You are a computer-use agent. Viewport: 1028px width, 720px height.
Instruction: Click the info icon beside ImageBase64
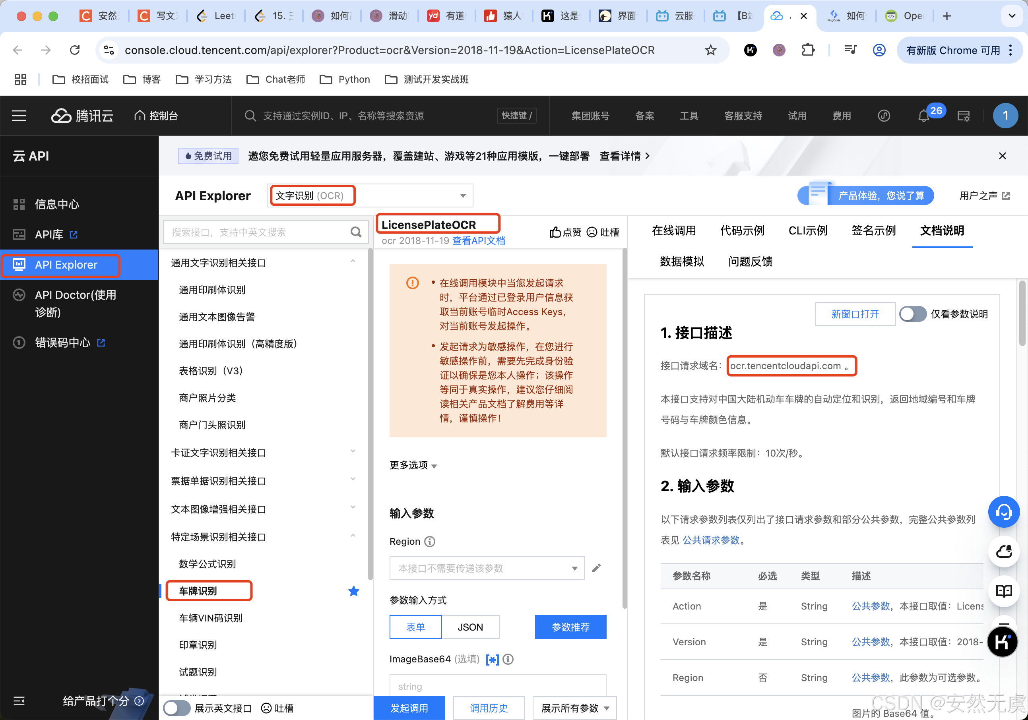click(x=508, y=659)
